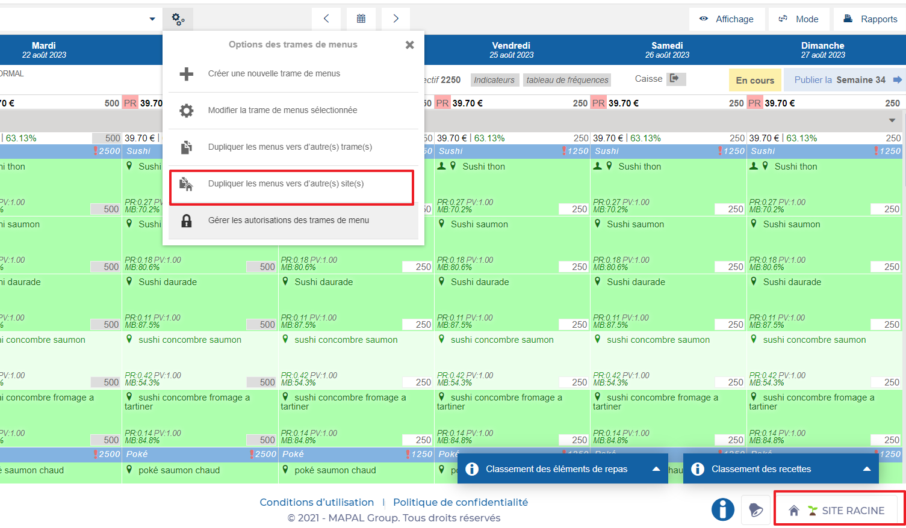
Task: Click the pin icon beside Samedi Sushi daurade
Action: (598, 281)
